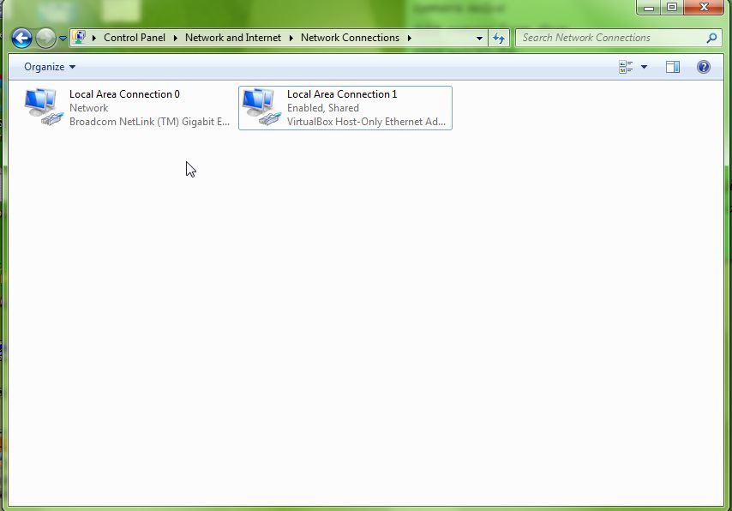Open Help with the blue question mark icon

tap(703, 66)
